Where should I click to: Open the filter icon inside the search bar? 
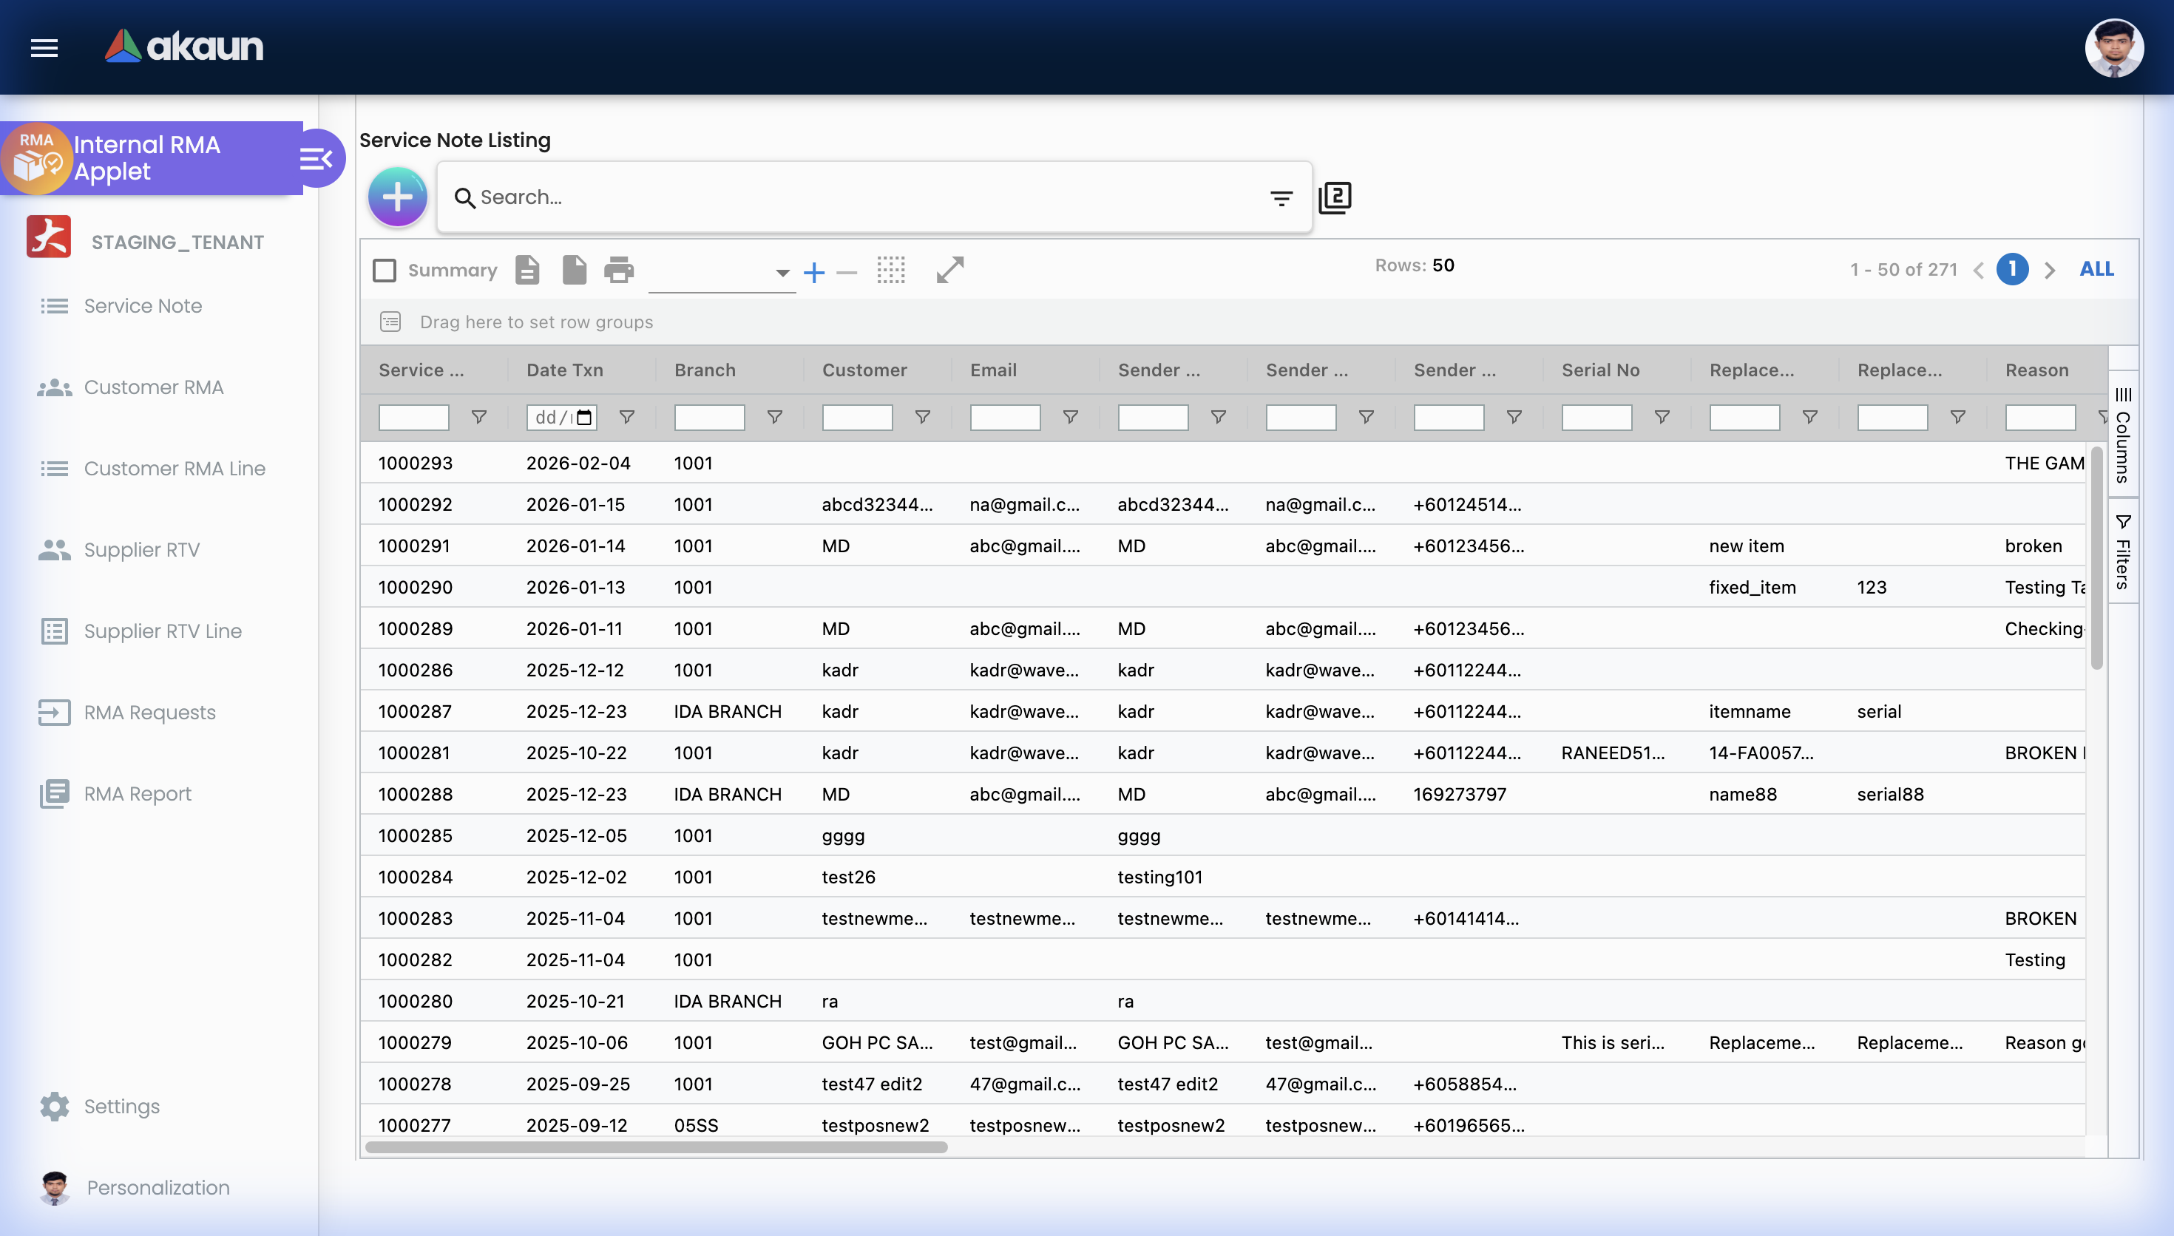pyautogui.click(x=1280, y=197)
